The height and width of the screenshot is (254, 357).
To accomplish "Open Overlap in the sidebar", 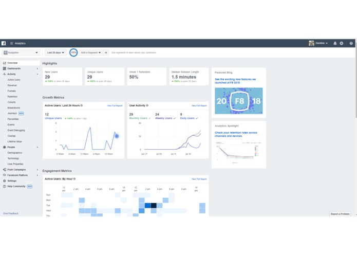I will coord(11,136).
